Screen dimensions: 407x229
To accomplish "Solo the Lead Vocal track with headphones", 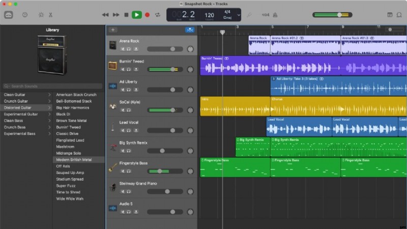I will pos(129,130).
